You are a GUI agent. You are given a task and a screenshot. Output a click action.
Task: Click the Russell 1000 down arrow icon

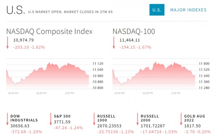(x=94, y=119)
